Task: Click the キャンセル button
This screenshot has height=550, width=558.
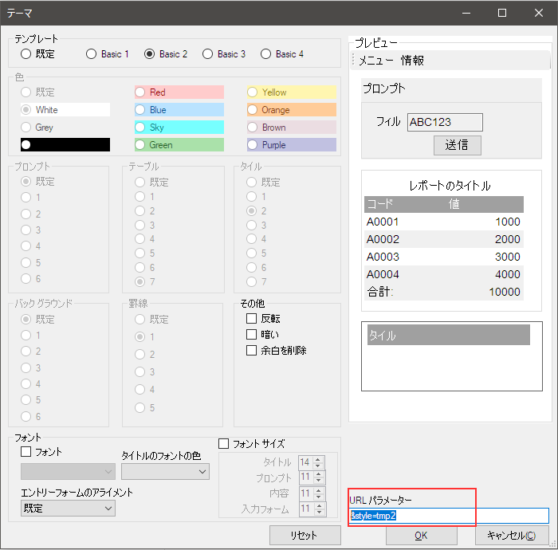Action: [x=512, y=536]
